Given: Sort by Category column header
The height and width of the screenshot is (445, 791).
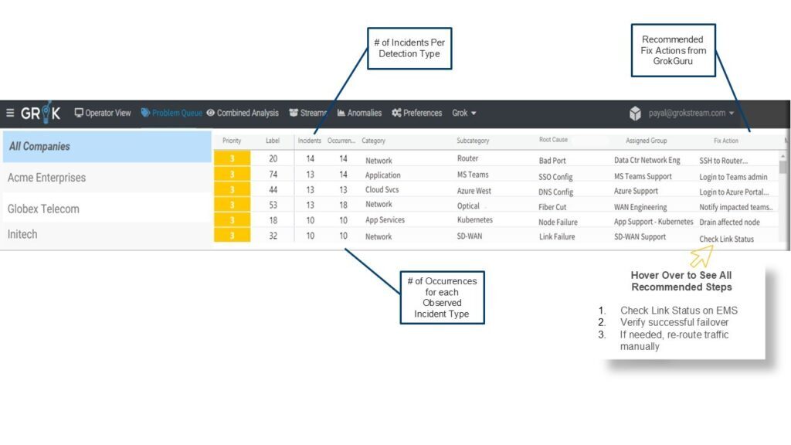Looking at the screenshot, I should [x=373, y=141].
